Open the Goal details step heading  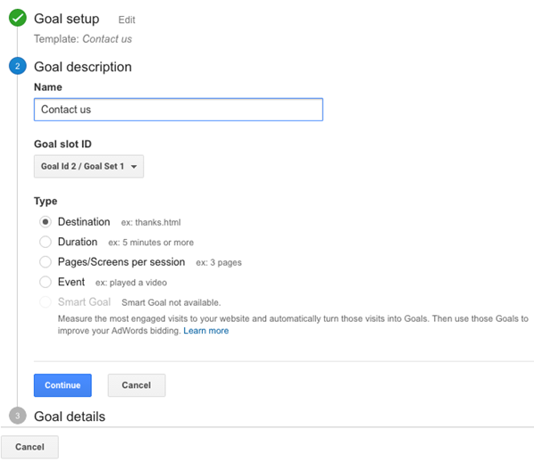70,417
